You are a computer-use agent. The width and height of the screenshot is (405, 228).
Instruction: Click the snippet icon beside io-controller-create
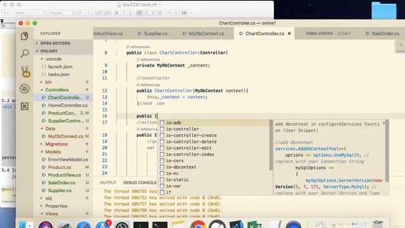point(162,135)
